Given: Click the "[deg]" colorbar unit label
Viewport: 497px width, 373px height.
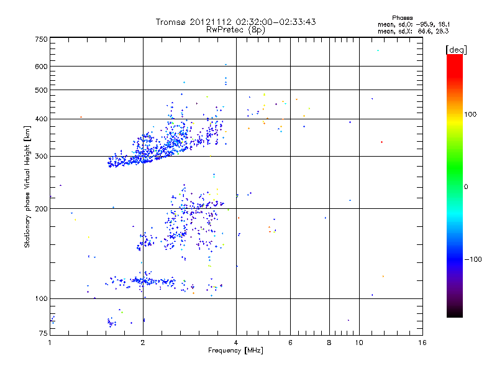Looking at the screenshot, I should point(456,50).
